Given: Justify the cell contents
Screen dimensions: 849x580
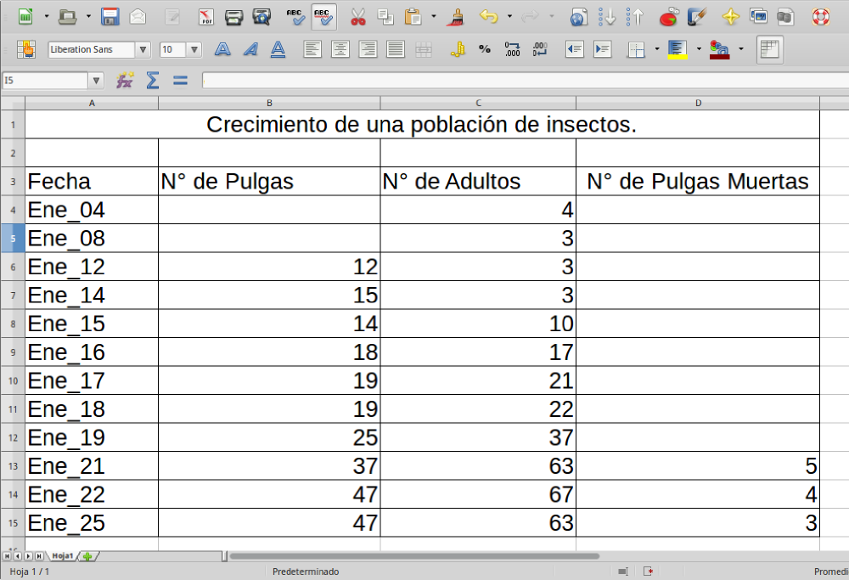Looking at the screenshot, I should pos(396,49).
